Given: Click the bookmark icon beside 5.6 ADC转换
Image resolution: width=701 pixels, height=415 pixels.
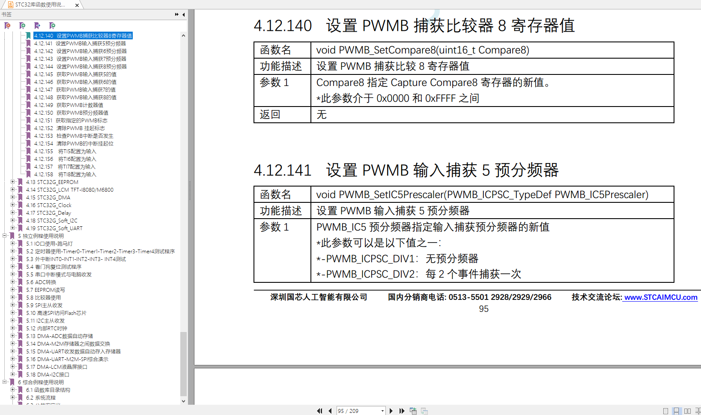Looking at the screenshot, I should (x=20, y=282).
